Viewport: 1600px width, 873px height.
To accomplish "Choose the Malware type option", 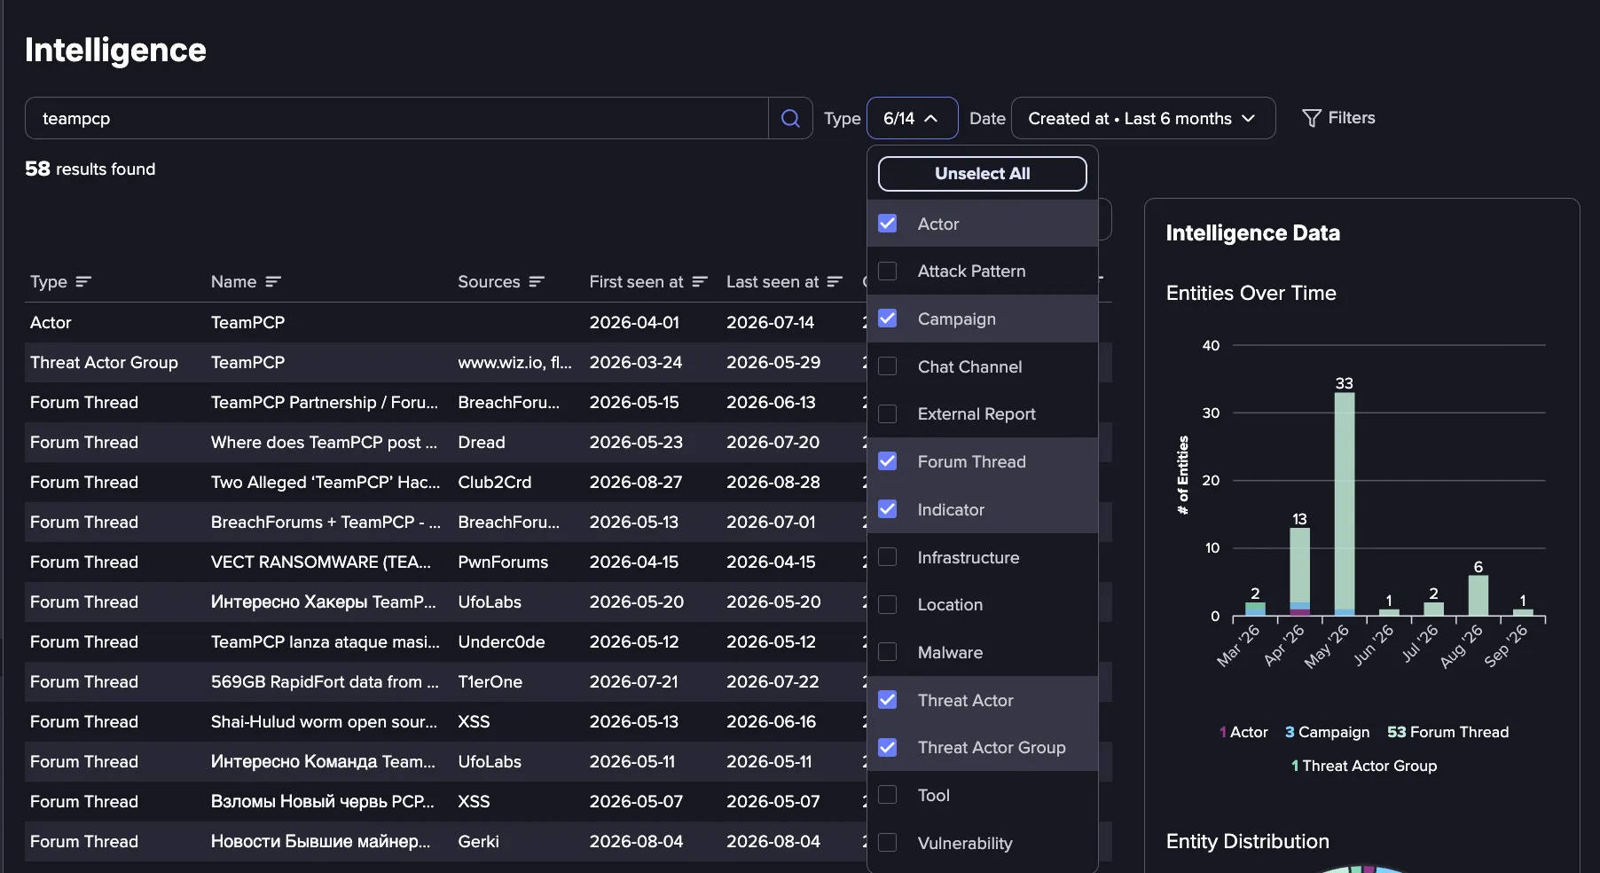I will pyautogui.click(x=983, y=652).
